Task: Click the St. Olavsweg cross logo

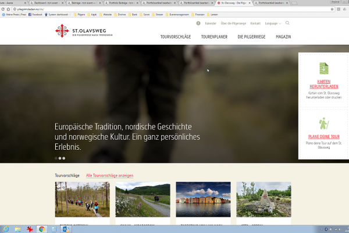Action: click(62, 31)
